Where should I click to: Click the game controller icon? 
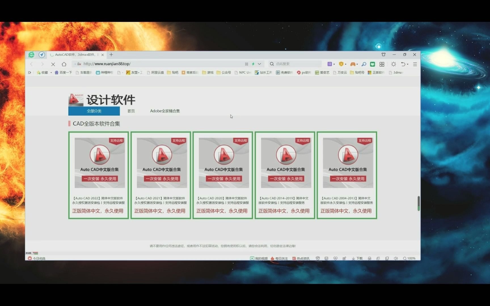353,64
